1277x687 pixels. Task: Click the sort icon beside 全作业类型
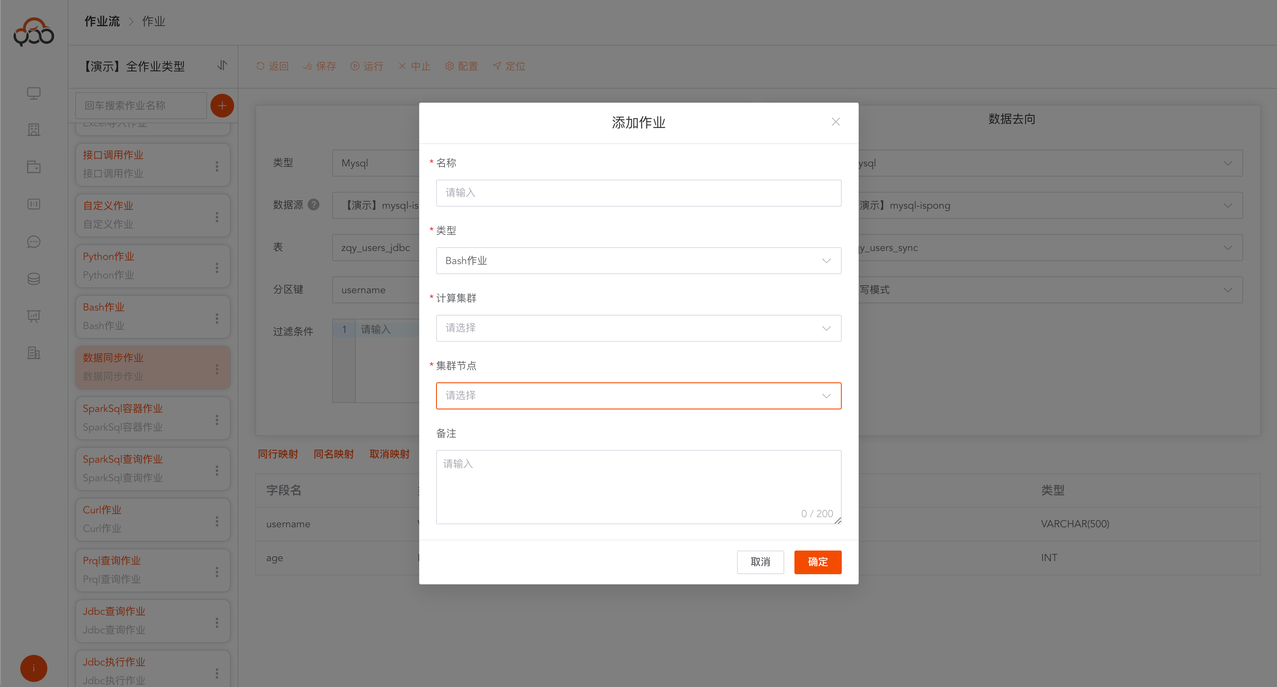point(222,65)
